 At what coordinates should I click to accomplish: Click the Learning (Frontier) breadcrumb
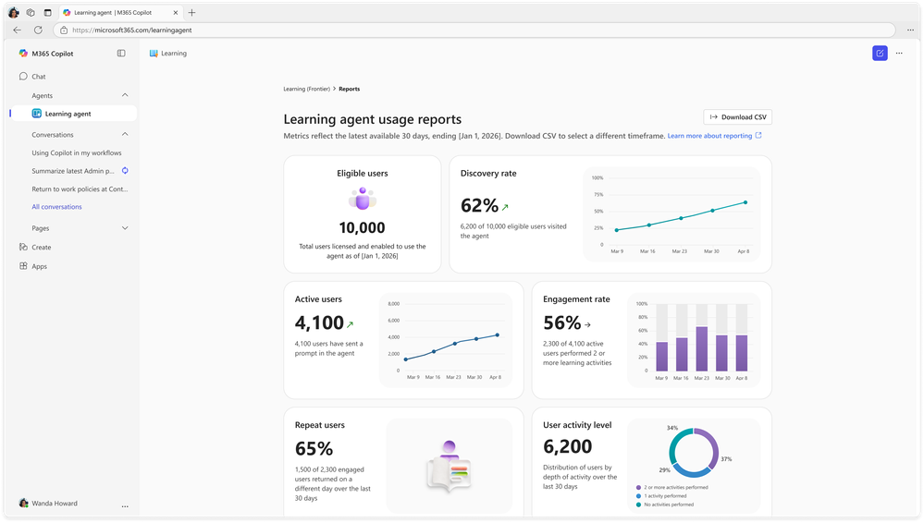pyautogui.click(x=306, y=89)
